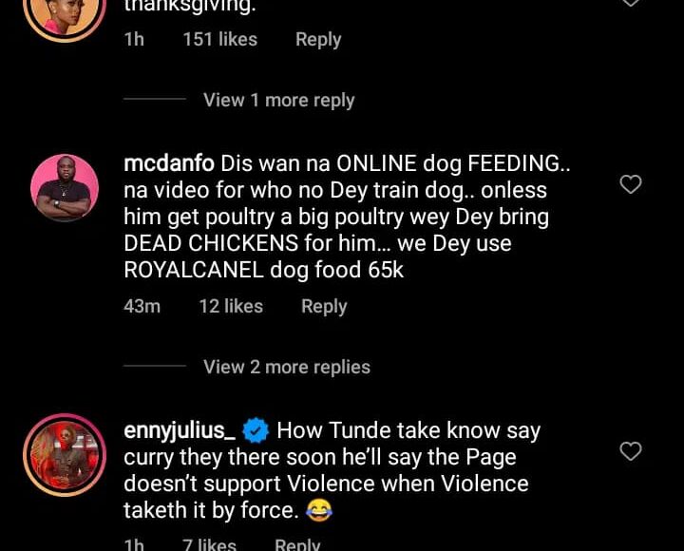The width and height of the screenshot is (684, 551).
Task: Click the 43m timestamp under mcdanfo's comment
Action: point(142,307)
